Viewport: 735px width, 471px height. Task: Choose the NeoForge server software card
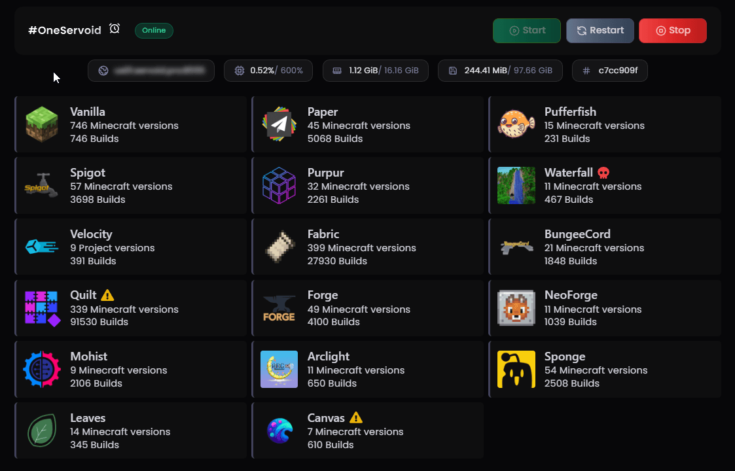pos(605,308)
